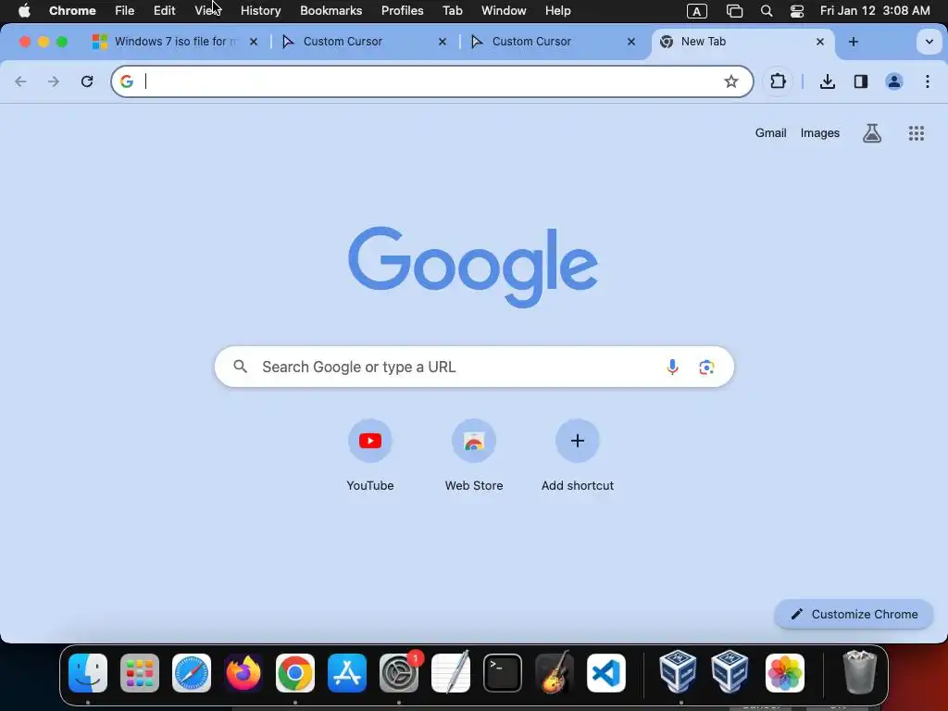Click the keyboard input source A icon
The height and width of the screenshot is (711, 948).
(696, 11)
